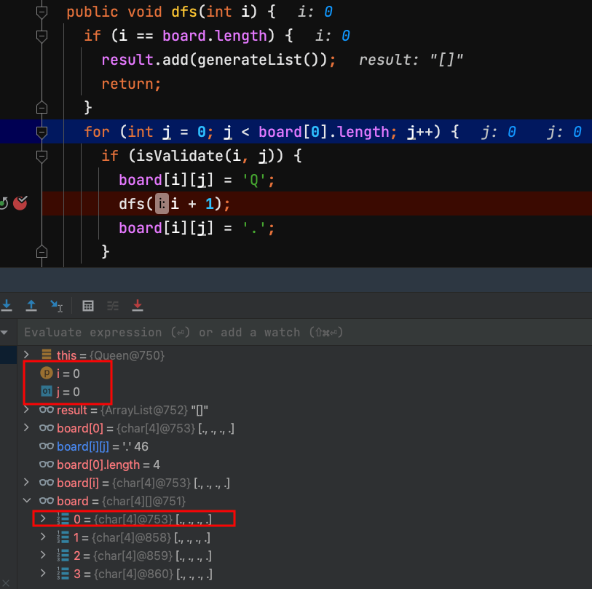Click the Step Out upload-arrow icon
The height and width of the screenshot is (589, 592).
click(x=31, y=306)
